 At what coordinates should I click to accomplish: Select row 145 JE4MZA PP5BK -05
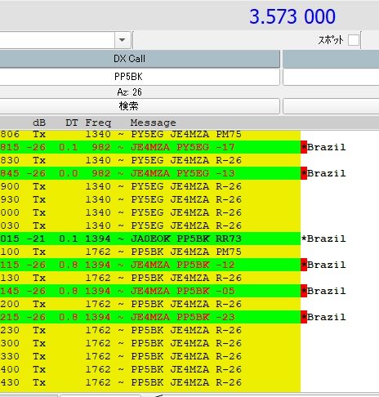point(150,291)
